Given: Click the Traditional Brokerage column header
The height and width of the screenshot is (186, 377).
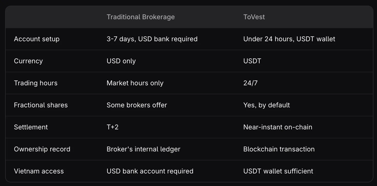Looking at the screenshot, I should coord(141,17).
